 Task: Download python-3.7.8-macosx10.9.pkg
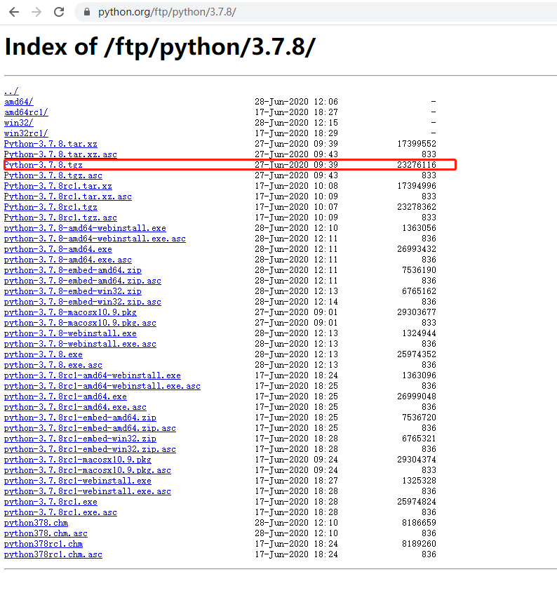[70, 312]
